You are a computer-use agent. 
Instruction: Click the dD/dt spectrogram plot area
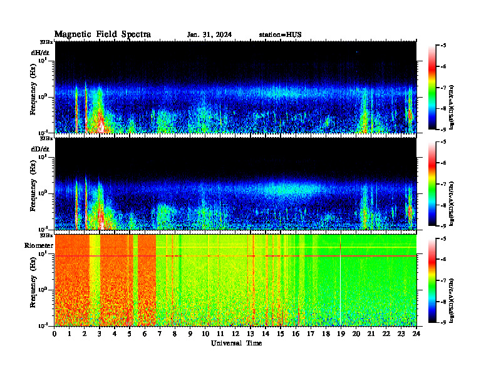235,183
